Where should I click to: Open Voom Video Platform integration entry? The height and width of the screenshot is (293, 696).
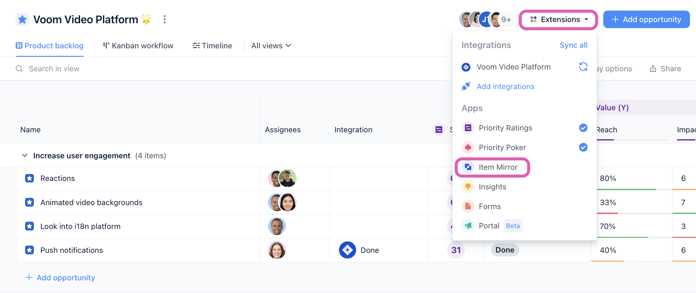click(x=514, y=67)
